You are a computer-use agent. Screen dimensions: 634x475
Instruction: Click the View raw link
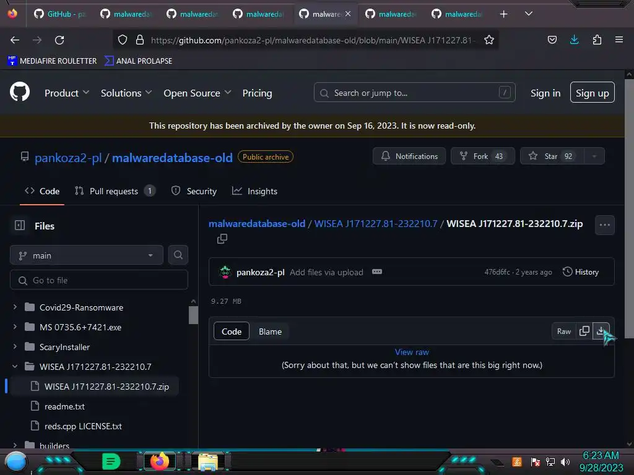412,352
